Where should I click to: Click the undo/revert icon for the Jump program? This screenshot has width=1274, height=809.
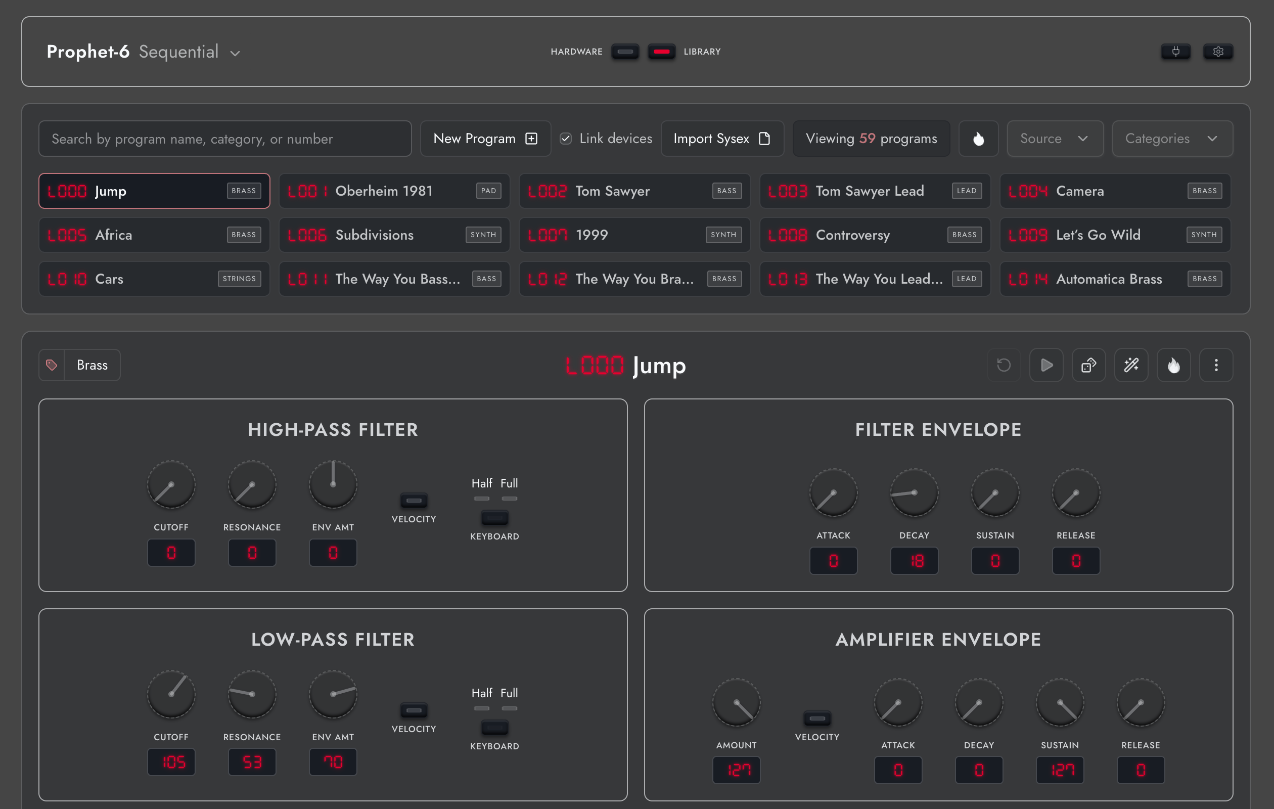pos(1004,365)
